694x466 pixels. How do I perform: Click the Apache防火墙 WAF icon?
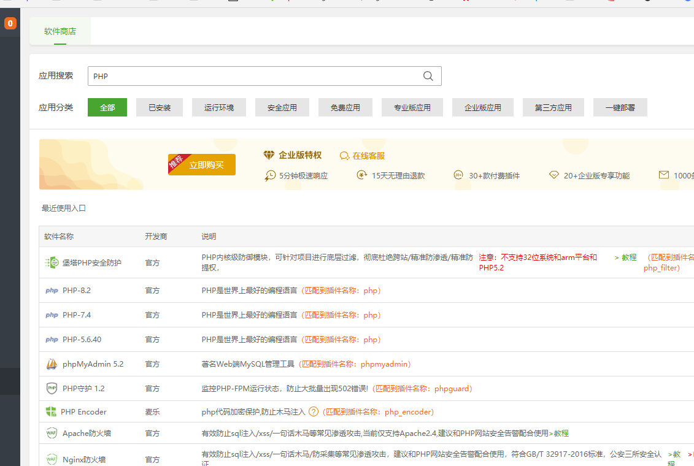52,434
